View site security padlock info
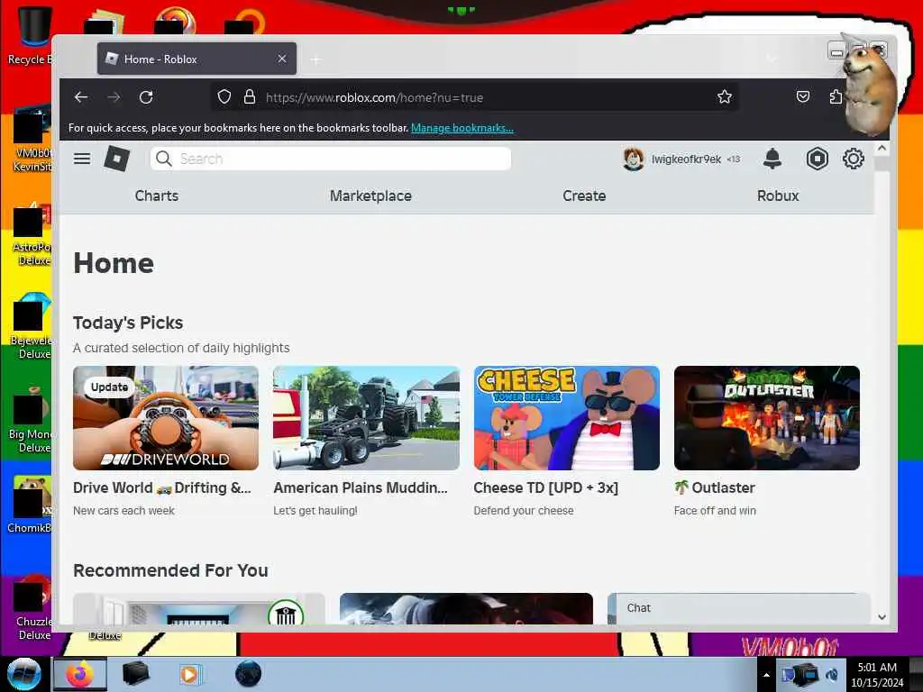923x692 pixels. tap(250, 97)
